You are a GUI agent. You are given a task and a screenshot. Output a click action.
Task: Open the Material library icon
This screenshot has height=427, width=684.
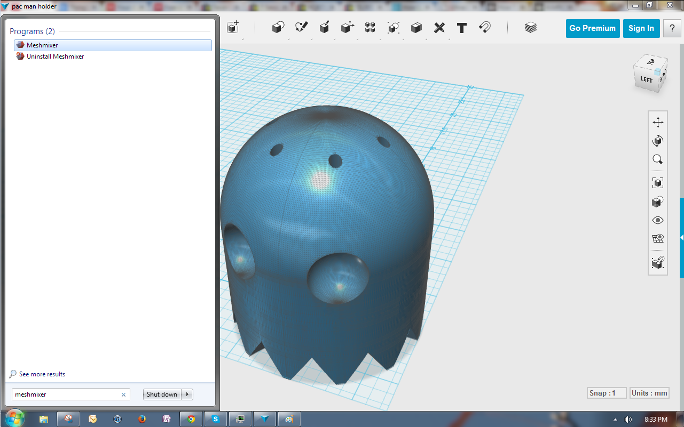pyautogui.click(x=530, y=28)
